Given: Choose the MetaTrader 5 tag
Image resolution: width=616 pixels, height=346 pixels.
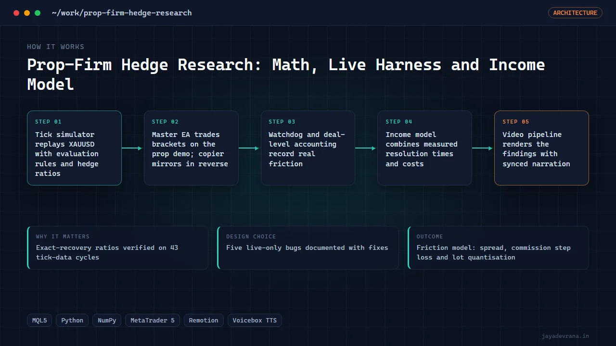Looking at the screenshot, I should (153, 321).
